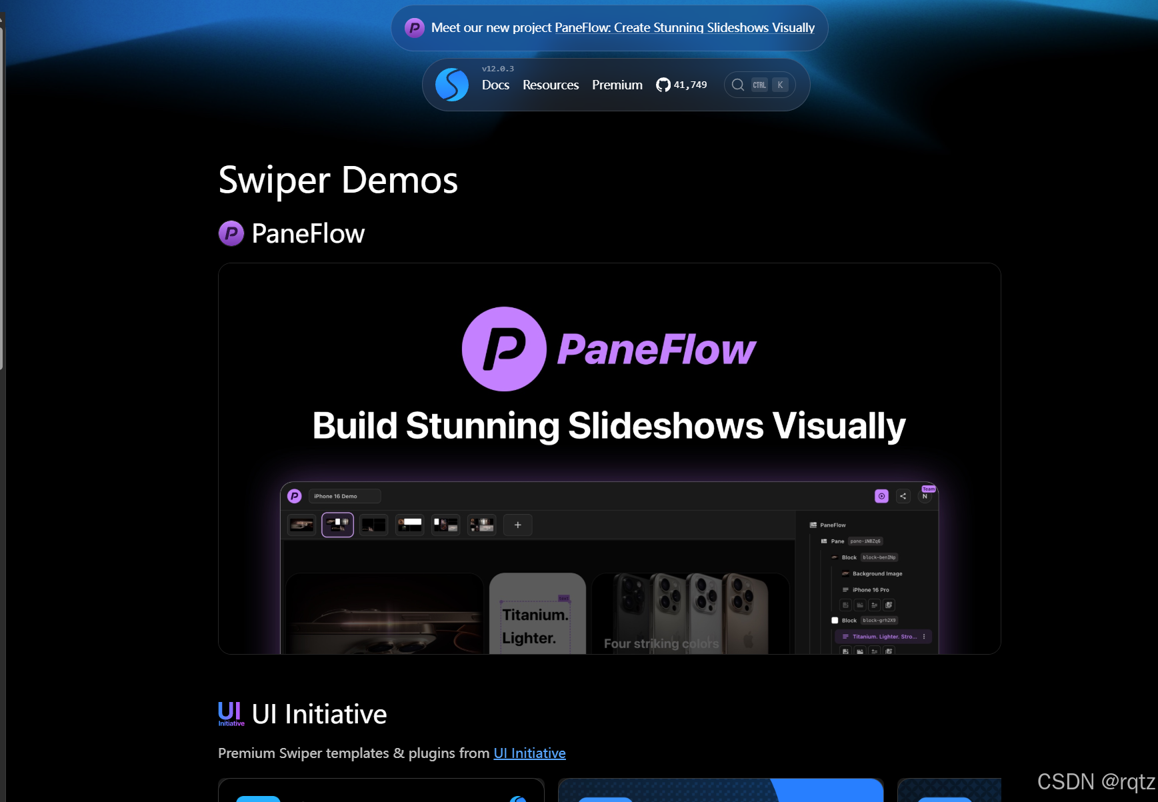Click the v12.0.3 version label
Screen dimensions: 1158x802
(498, 69)
